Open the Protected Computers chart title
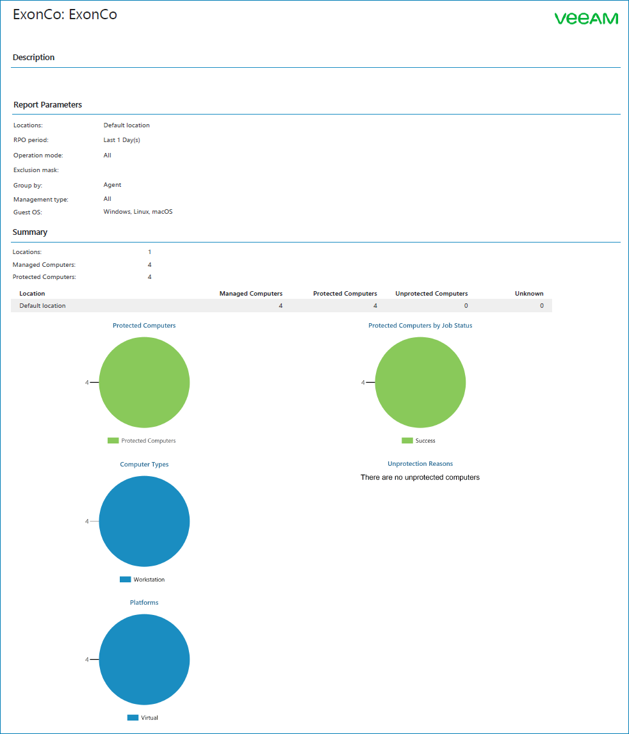 point(144,325)
